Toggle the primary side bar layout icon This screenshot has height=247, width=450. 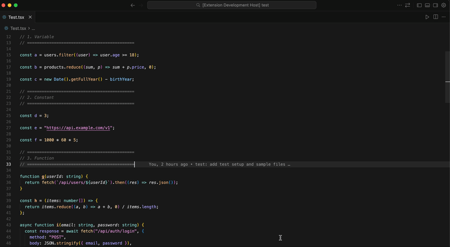(419, 5)
